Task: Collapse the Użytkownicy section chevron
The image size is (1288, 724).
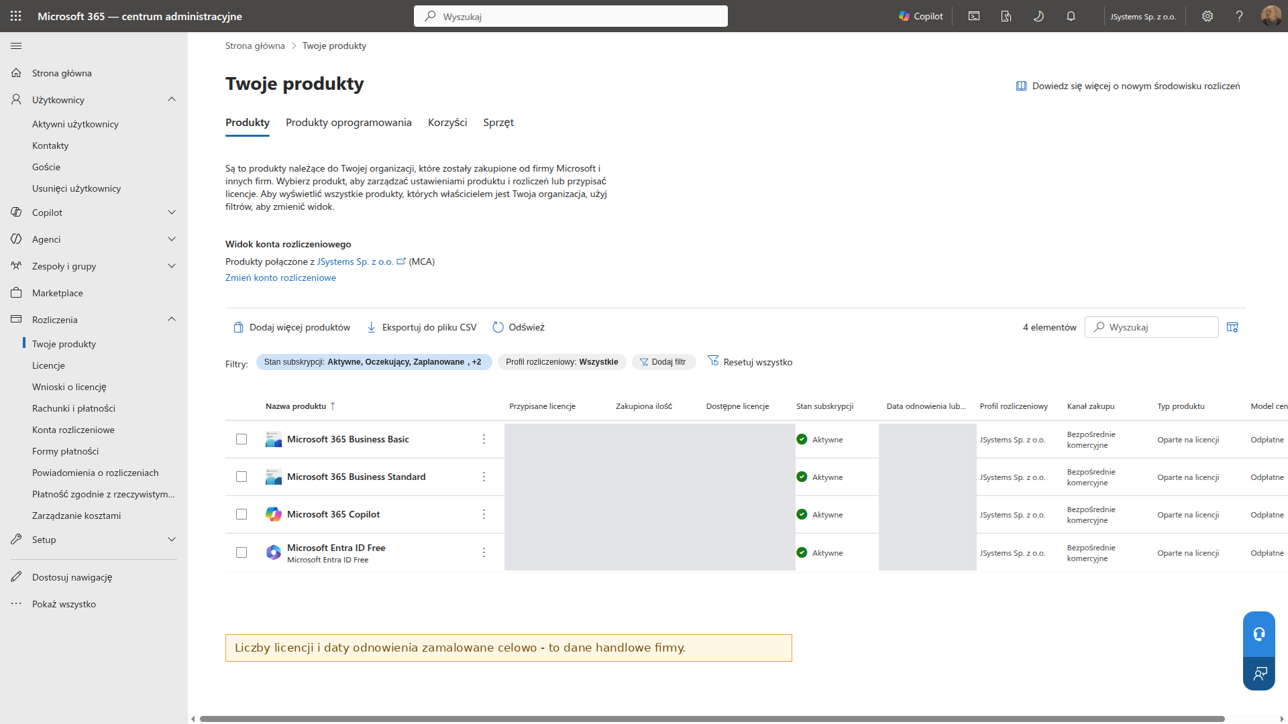Action: coord(172,99)
